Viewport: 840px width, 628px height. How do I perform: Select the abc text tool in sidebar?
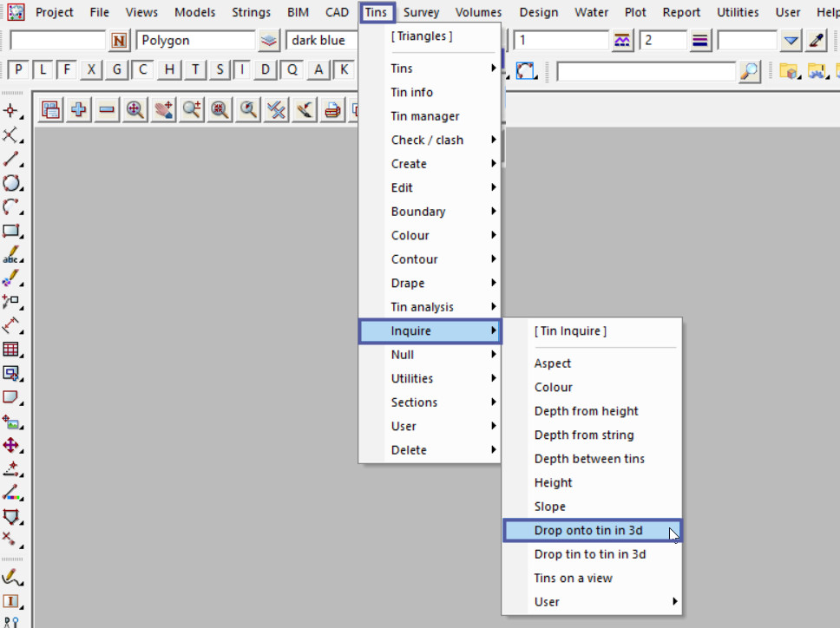pyautogui.click(x=11, y=255)
